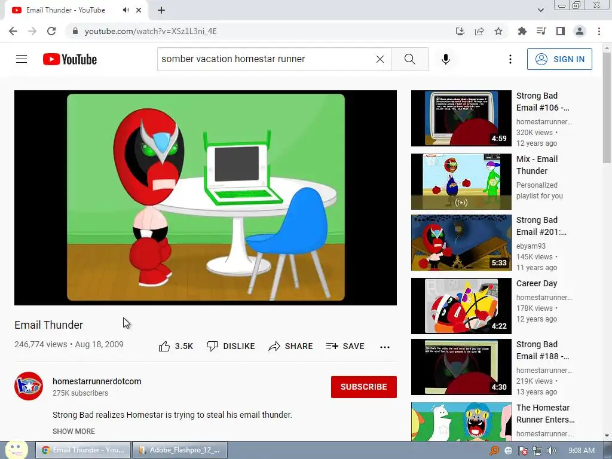Expand the tab search chevron
Screen dimensions: 612x459
click(540, 10)
